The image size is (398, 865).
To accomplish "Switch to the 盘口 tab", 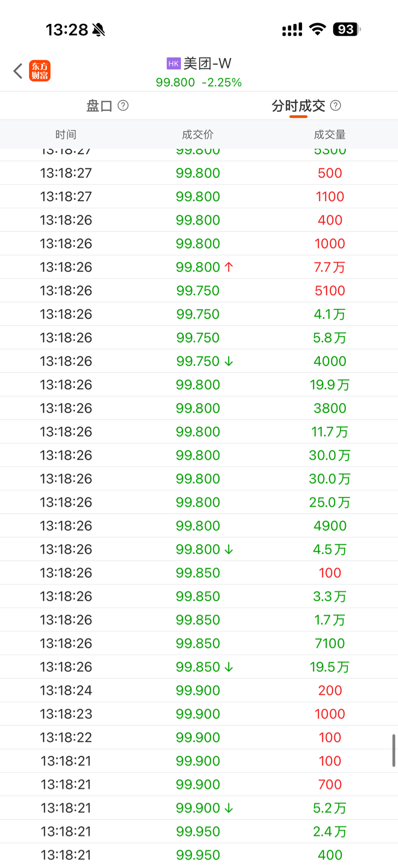I will click(99, 106).
